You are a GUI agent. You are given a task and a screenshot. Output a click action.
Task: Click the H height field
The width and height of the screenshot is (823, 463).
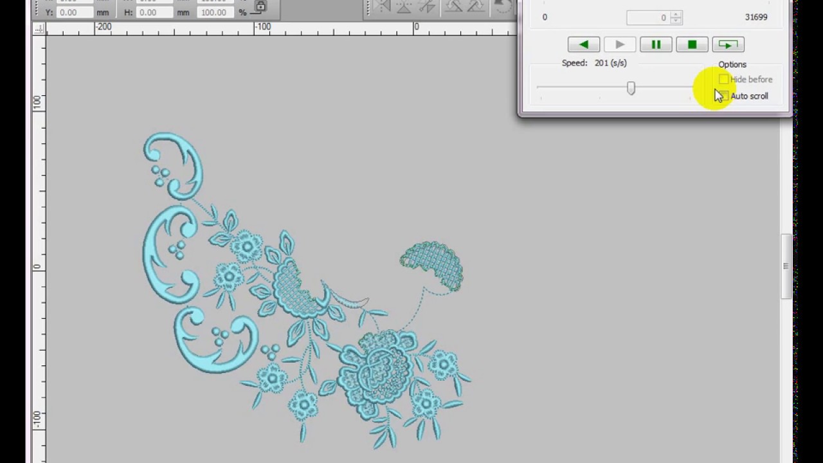point(156,12)
